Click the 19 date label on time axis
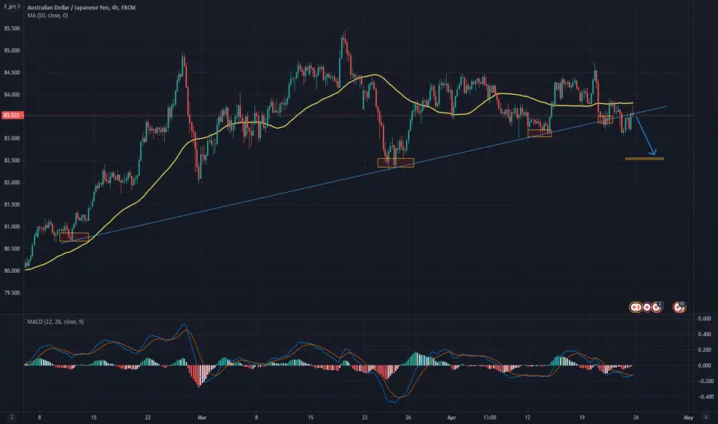 pyautogui.click(x=582, y=418)
